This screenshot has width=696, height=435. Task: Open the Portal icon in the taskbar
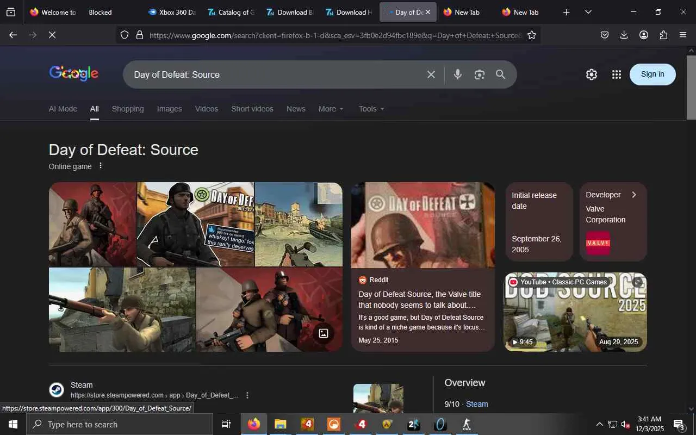[440, 424]
